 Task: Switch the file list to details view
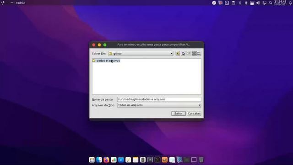(x=199, y=54)
